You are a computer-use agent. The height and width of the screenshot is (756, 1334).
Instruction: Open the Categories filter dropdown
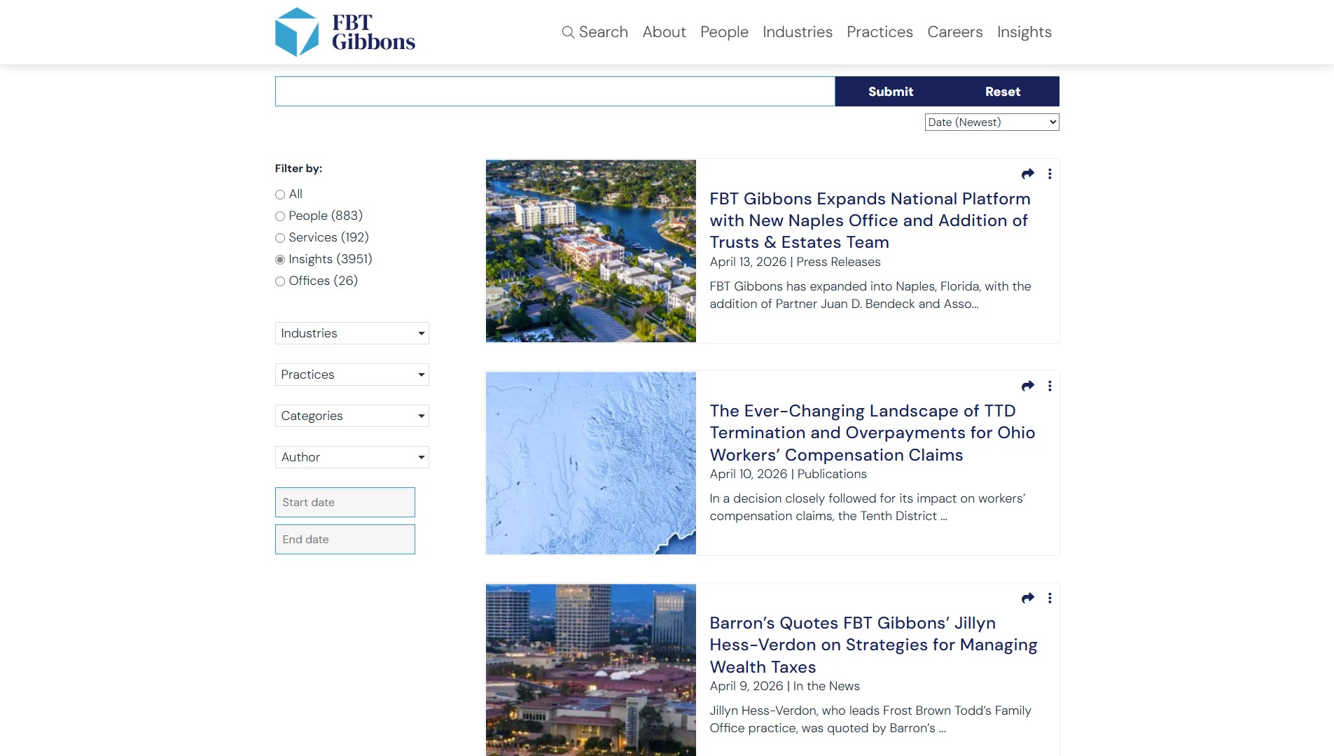click(x=352, y=416)
